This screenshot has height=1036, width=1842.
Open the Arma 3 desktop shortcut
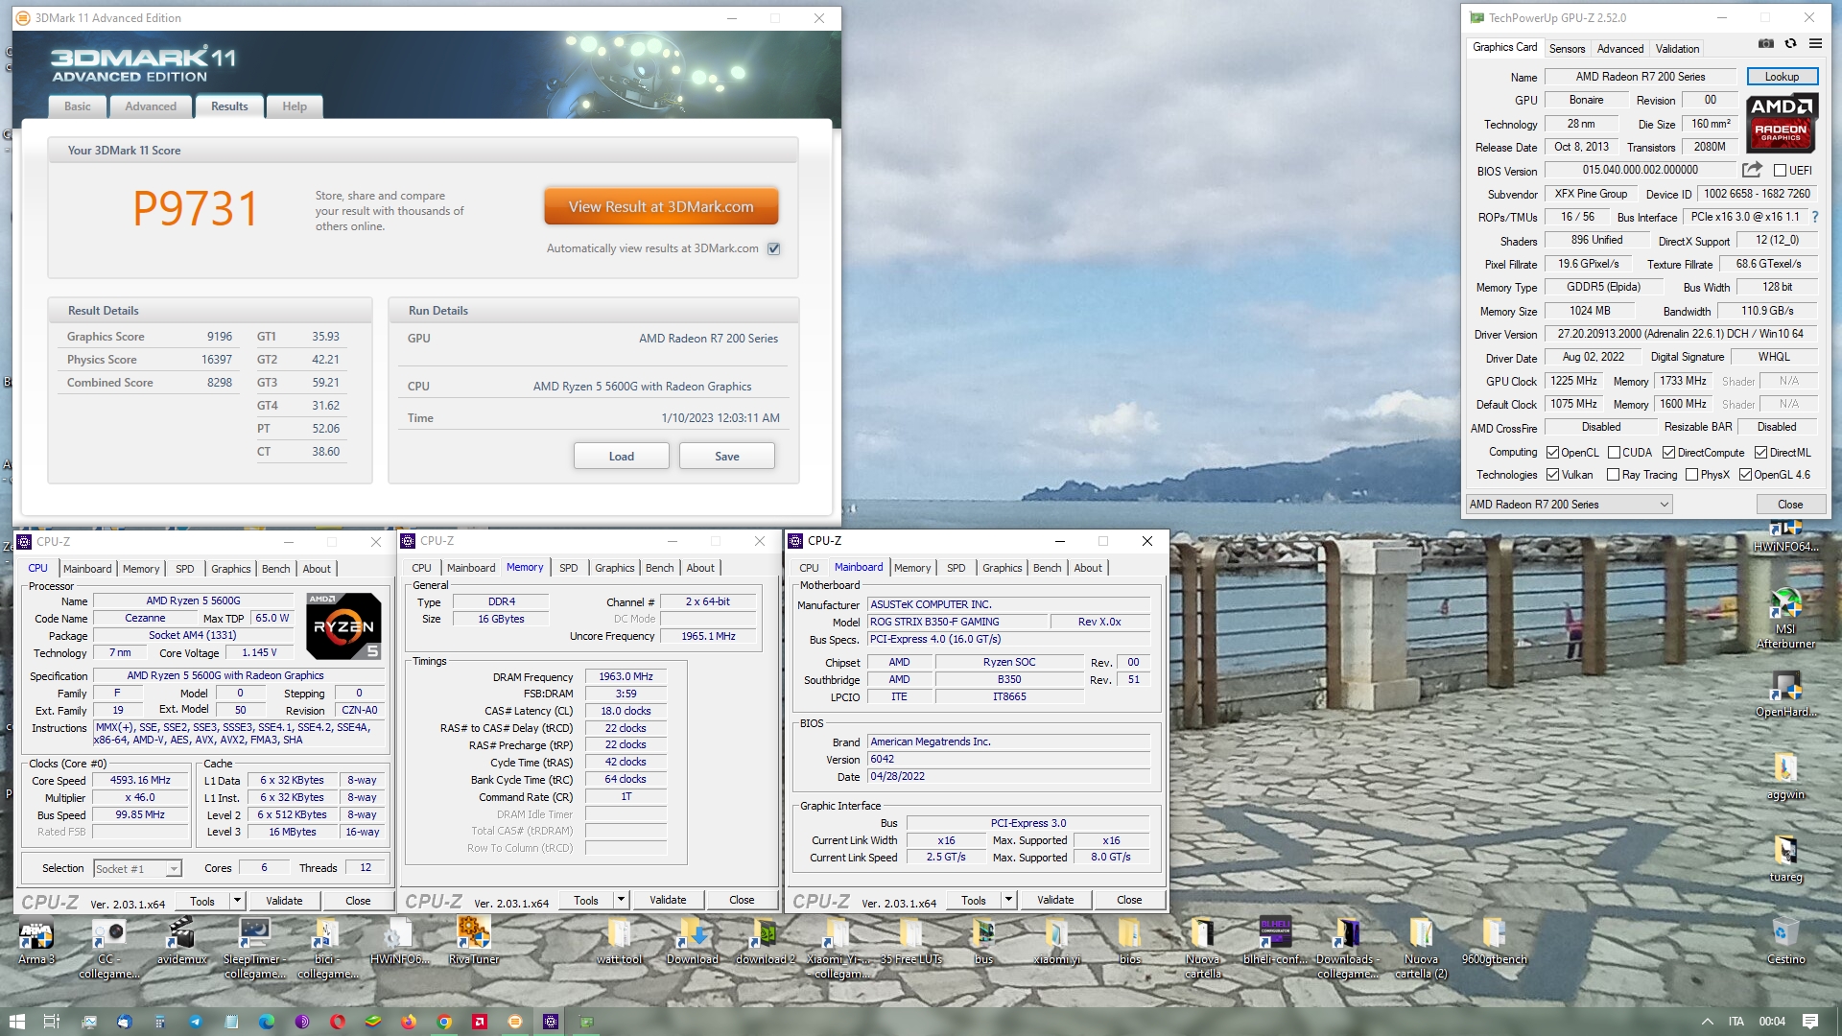point(36,942)
